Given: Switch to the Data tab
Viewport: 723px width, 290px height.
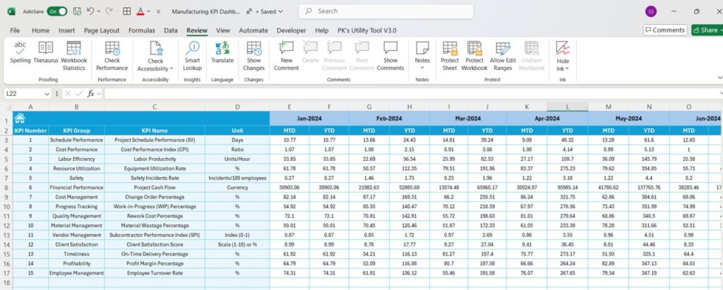Looking at the screenshot, I should point(171,30).
